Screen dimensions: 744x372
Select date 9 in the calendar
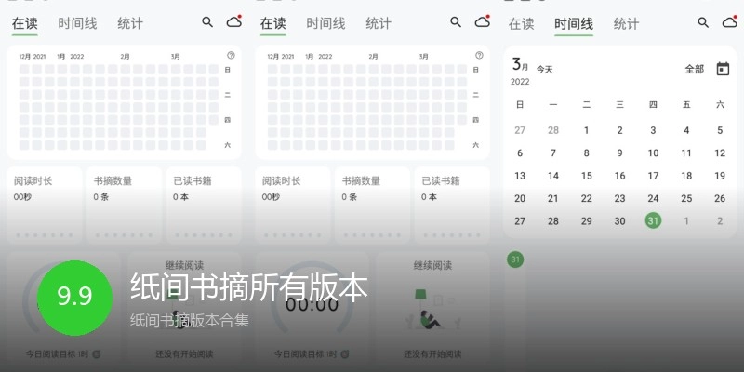(x=619, y=153)
